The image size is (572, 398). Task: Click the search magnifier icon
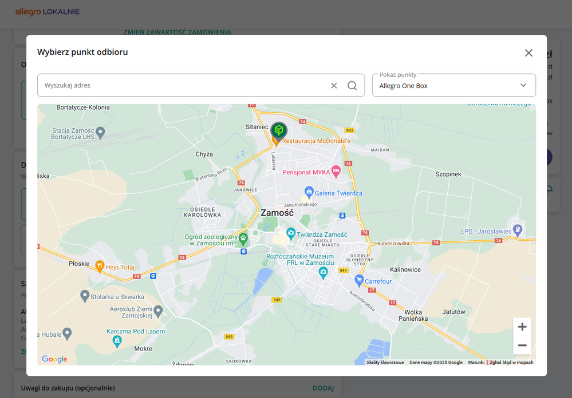pos(352,85)
